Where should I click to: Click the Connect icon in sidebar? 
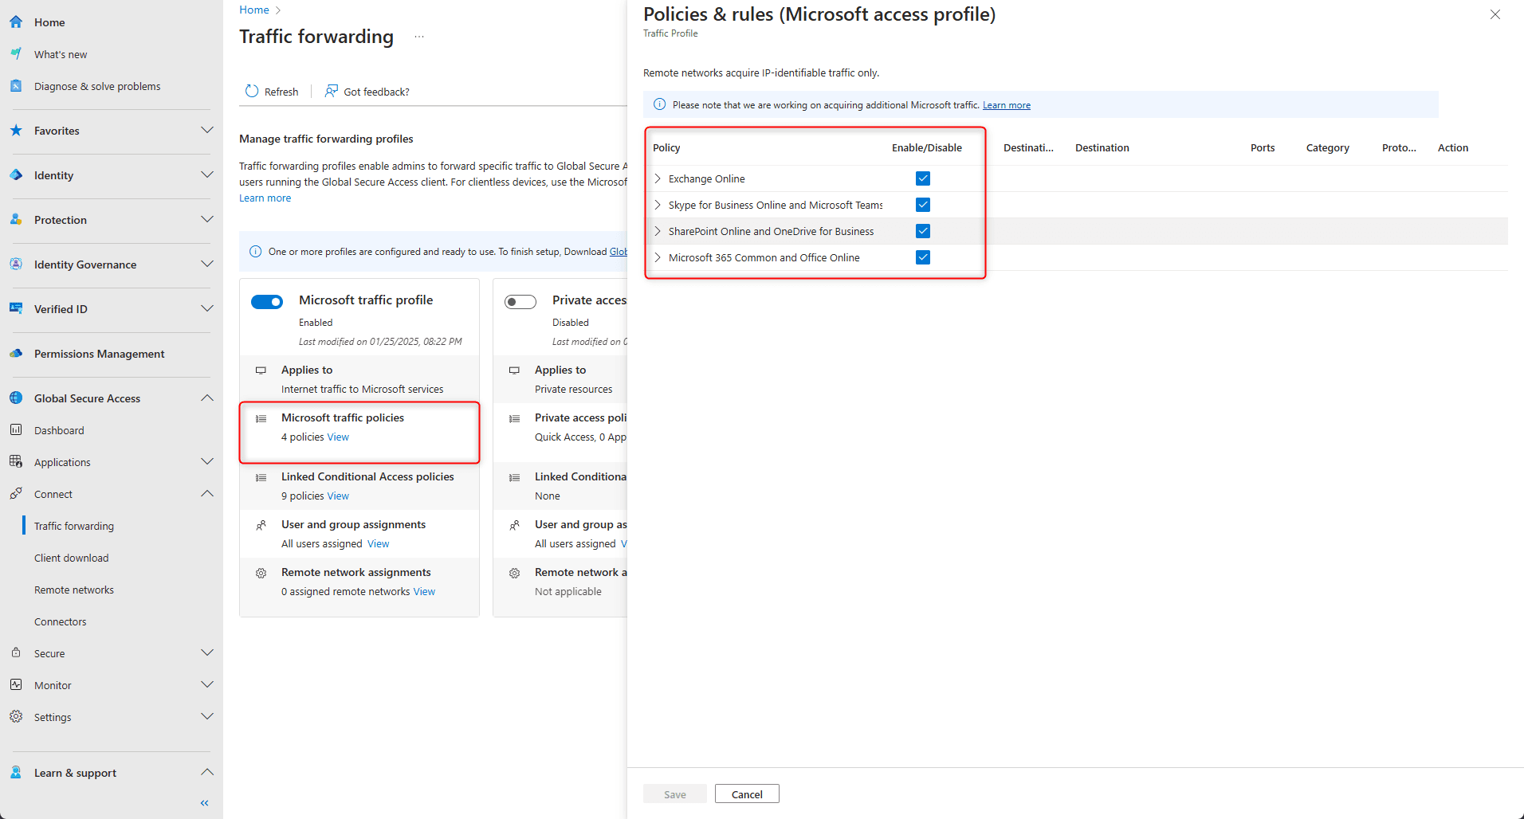16,493
